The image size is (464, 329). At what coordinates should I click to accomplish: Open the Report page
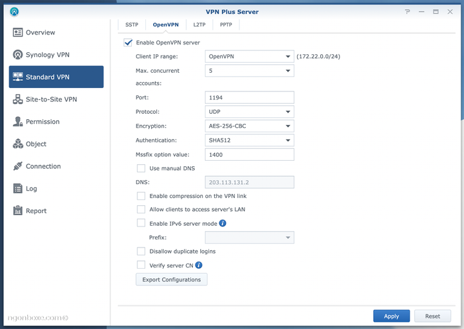pos(56,211)
